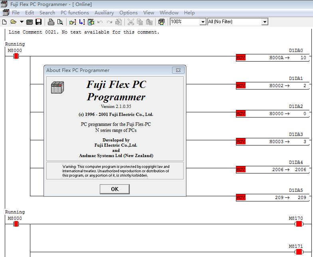Click the MOV instruction for D1DA0
The height and width of the screenshot is (257, 313).
[241, 58]
